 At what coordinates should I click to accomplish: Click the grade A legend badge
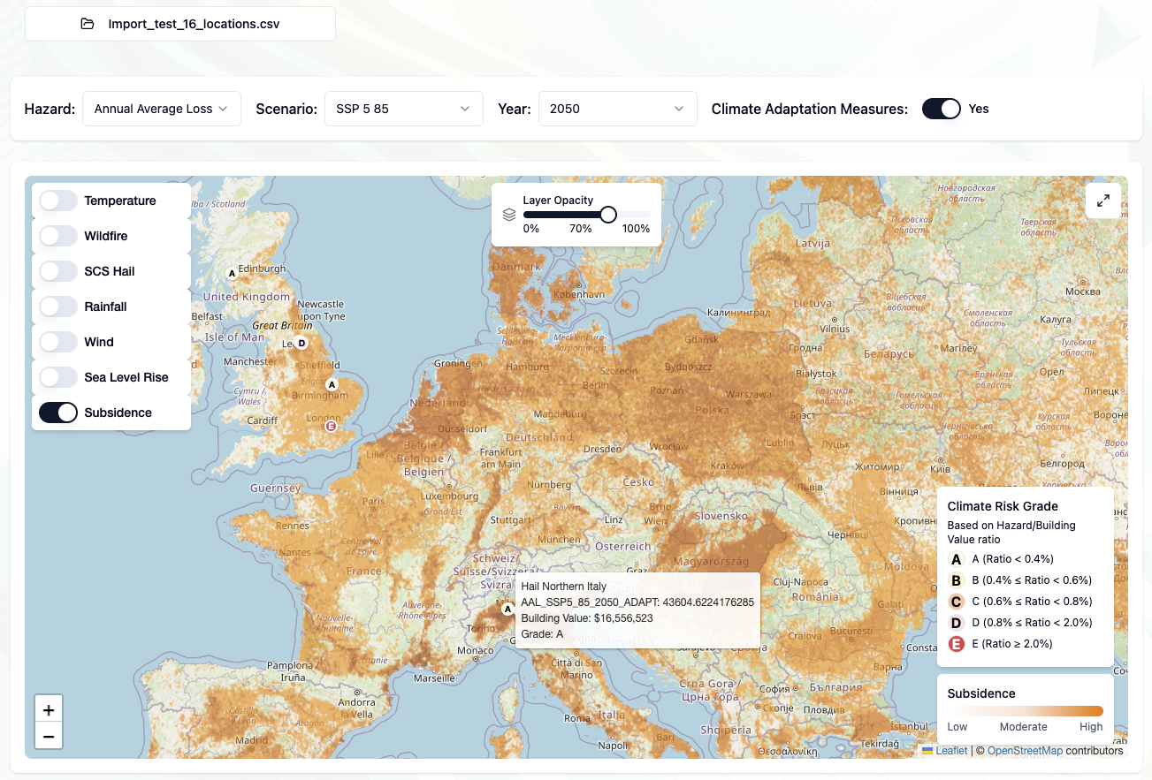956,559
